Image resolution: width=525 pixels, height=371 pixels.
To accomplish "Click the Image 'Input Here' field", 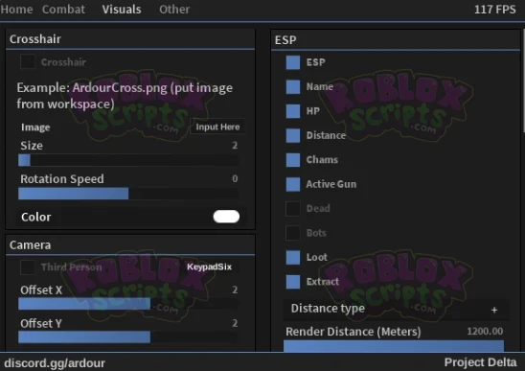I will point(217,127).
